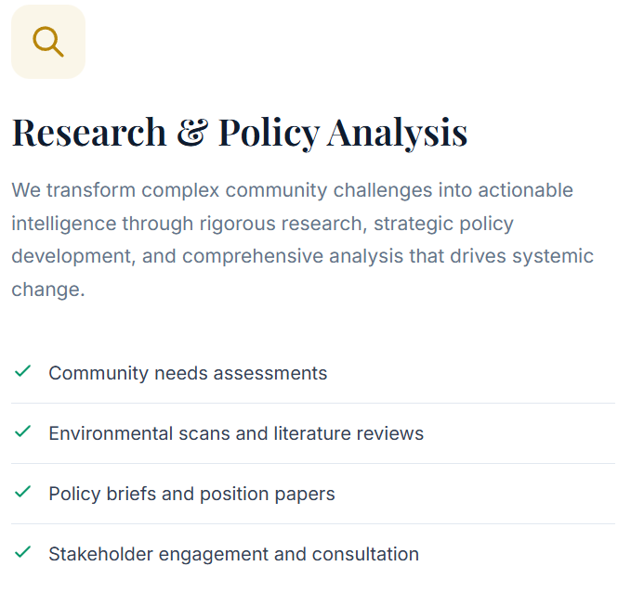Click "Environmental scans and literature reviews" text
644x592 pixels.
(236, 433)
